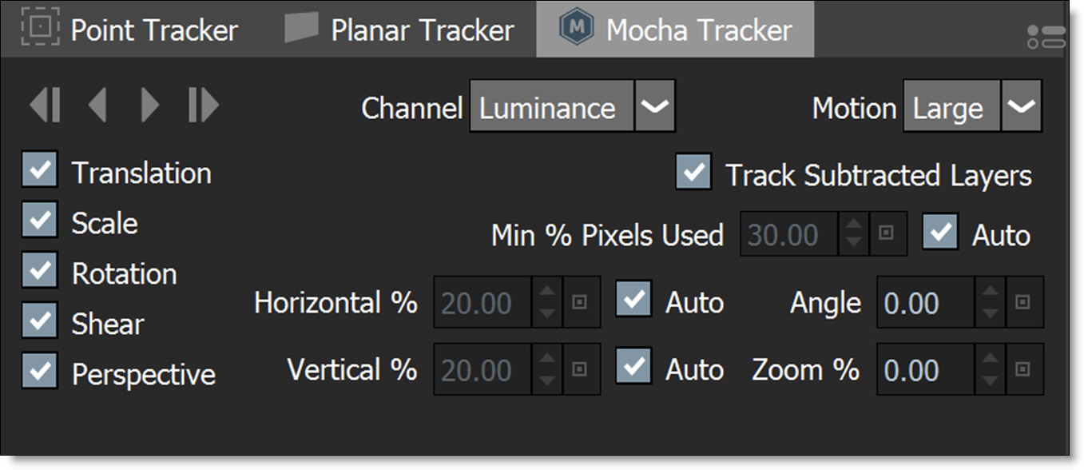This screenshot has height=470, width=1084.
Task: Open the Motion Large dropdown arrow
Action: [1022, 106]
